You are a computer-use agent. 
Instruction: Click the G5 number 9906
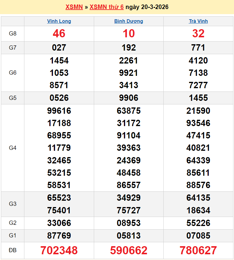pos(129,98)
